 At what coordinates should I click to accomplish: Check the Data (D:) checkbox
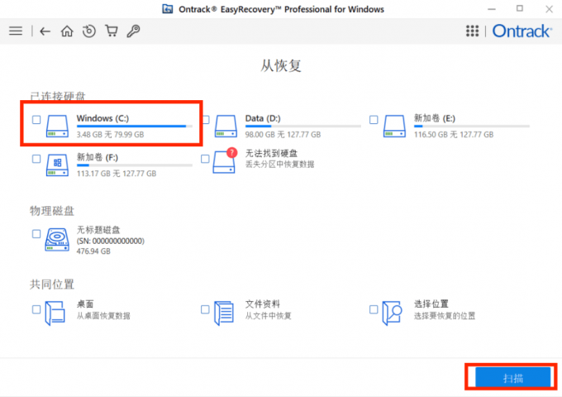point(206,119)
